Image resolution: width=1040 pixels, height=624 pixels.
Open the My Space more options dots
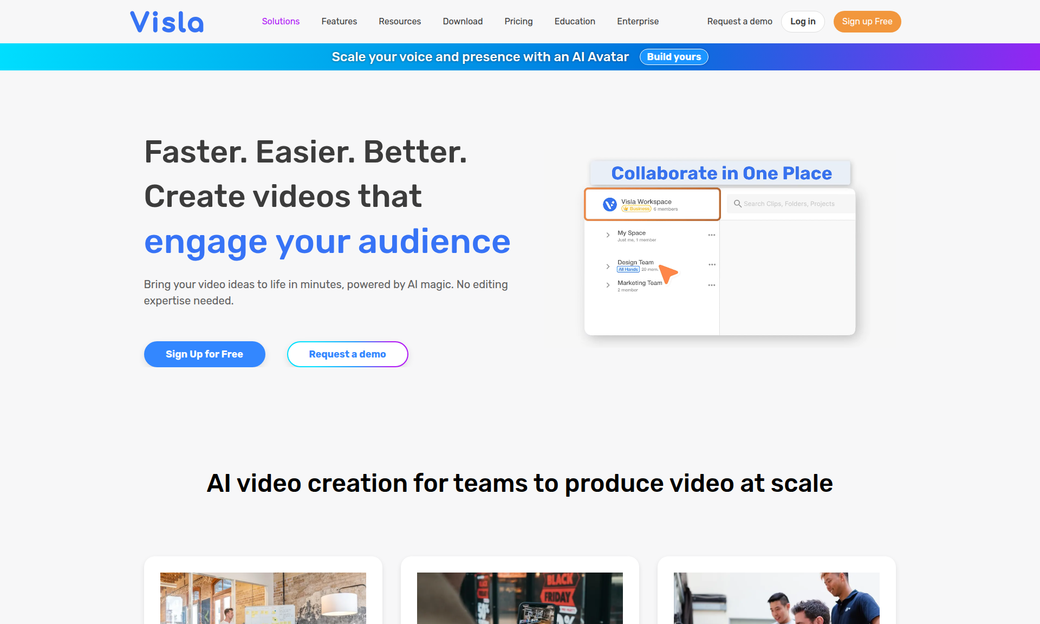pyautogui.click(x=712, y=235)
